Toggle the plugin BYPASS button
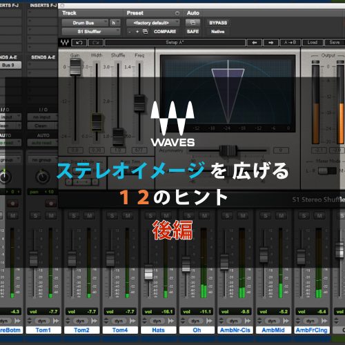 (218, 23)
